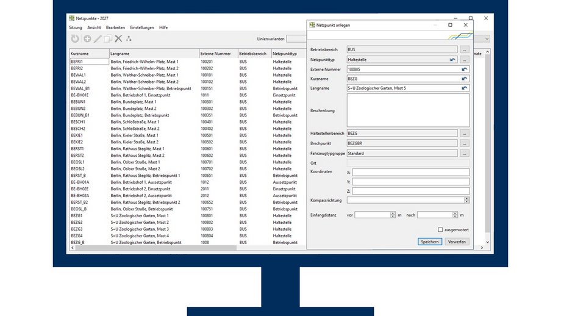Click the Kompassrichtung spinner arrows
Viewport: 561px width, 316px height.
pyautogui.click(x=467, y=200)
